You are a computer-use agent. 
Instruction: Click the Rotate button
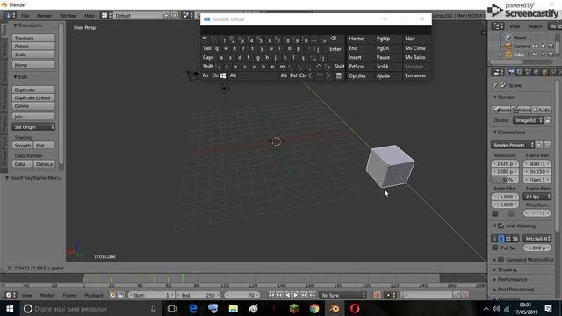[33, 47]
